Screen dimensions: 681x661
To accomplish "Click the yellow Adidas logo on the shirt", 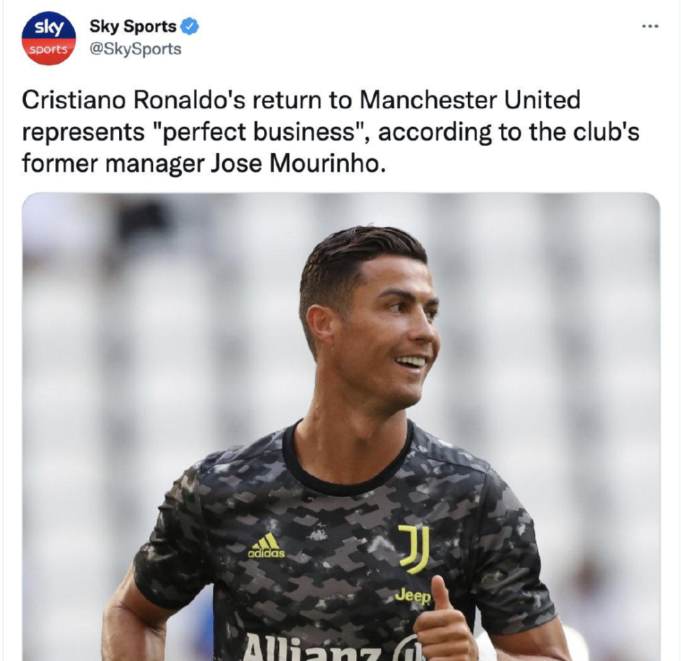I will pos(266,545).
